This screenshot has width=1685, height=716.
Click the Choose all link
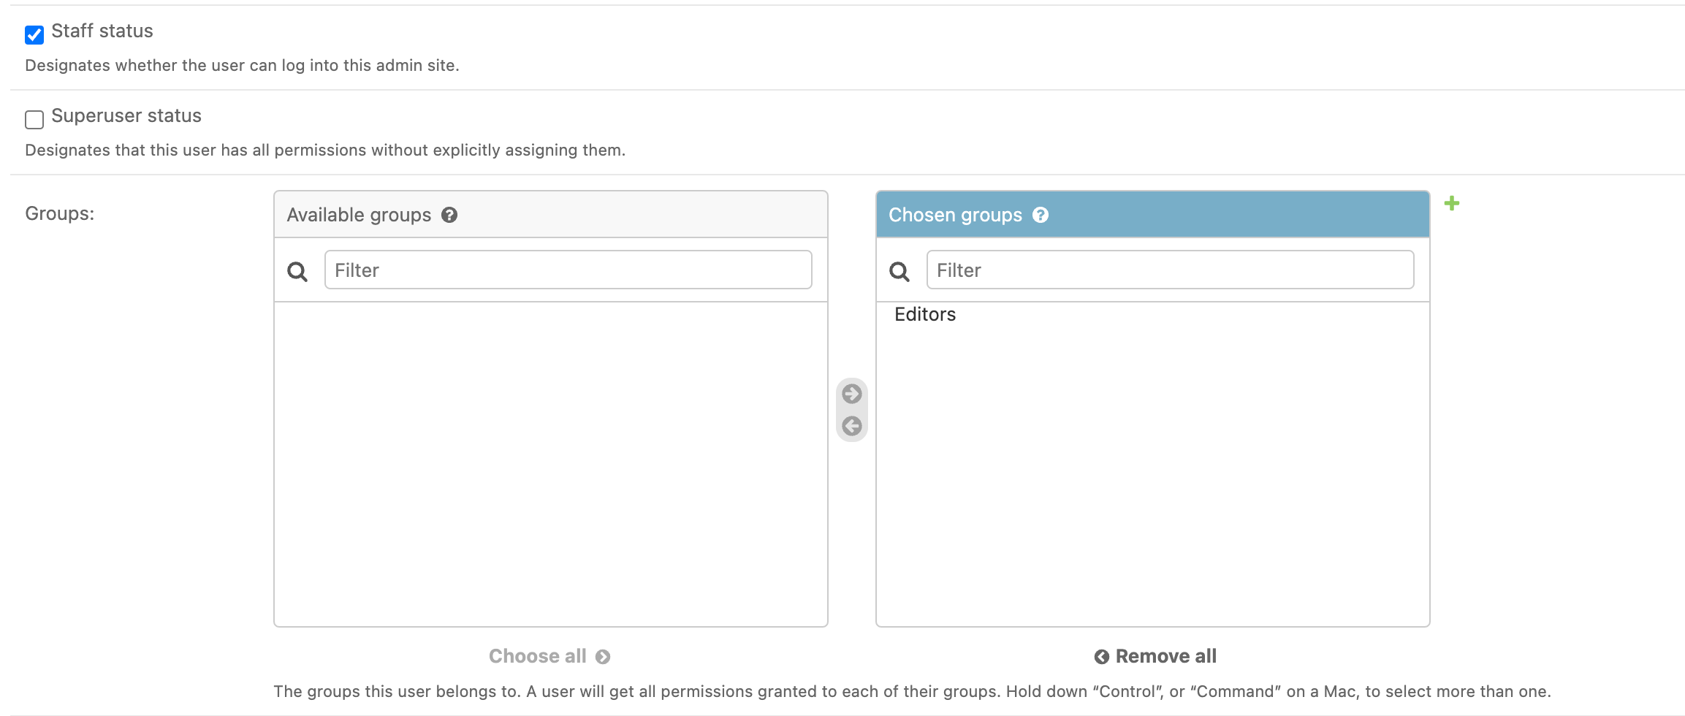coord(538,656)
